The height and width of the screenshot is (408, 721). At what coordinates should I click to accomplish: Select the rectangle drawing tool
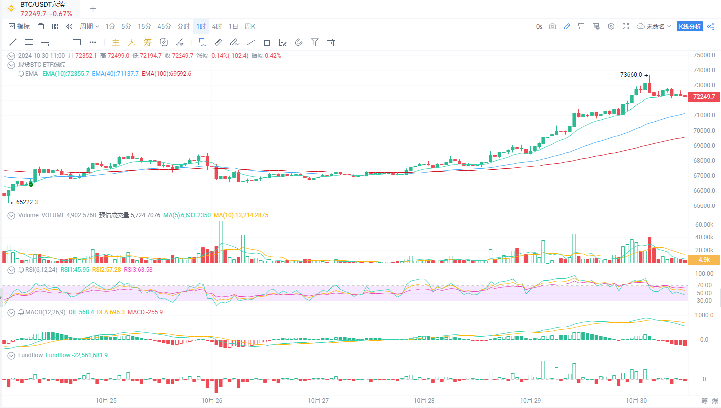77,42
